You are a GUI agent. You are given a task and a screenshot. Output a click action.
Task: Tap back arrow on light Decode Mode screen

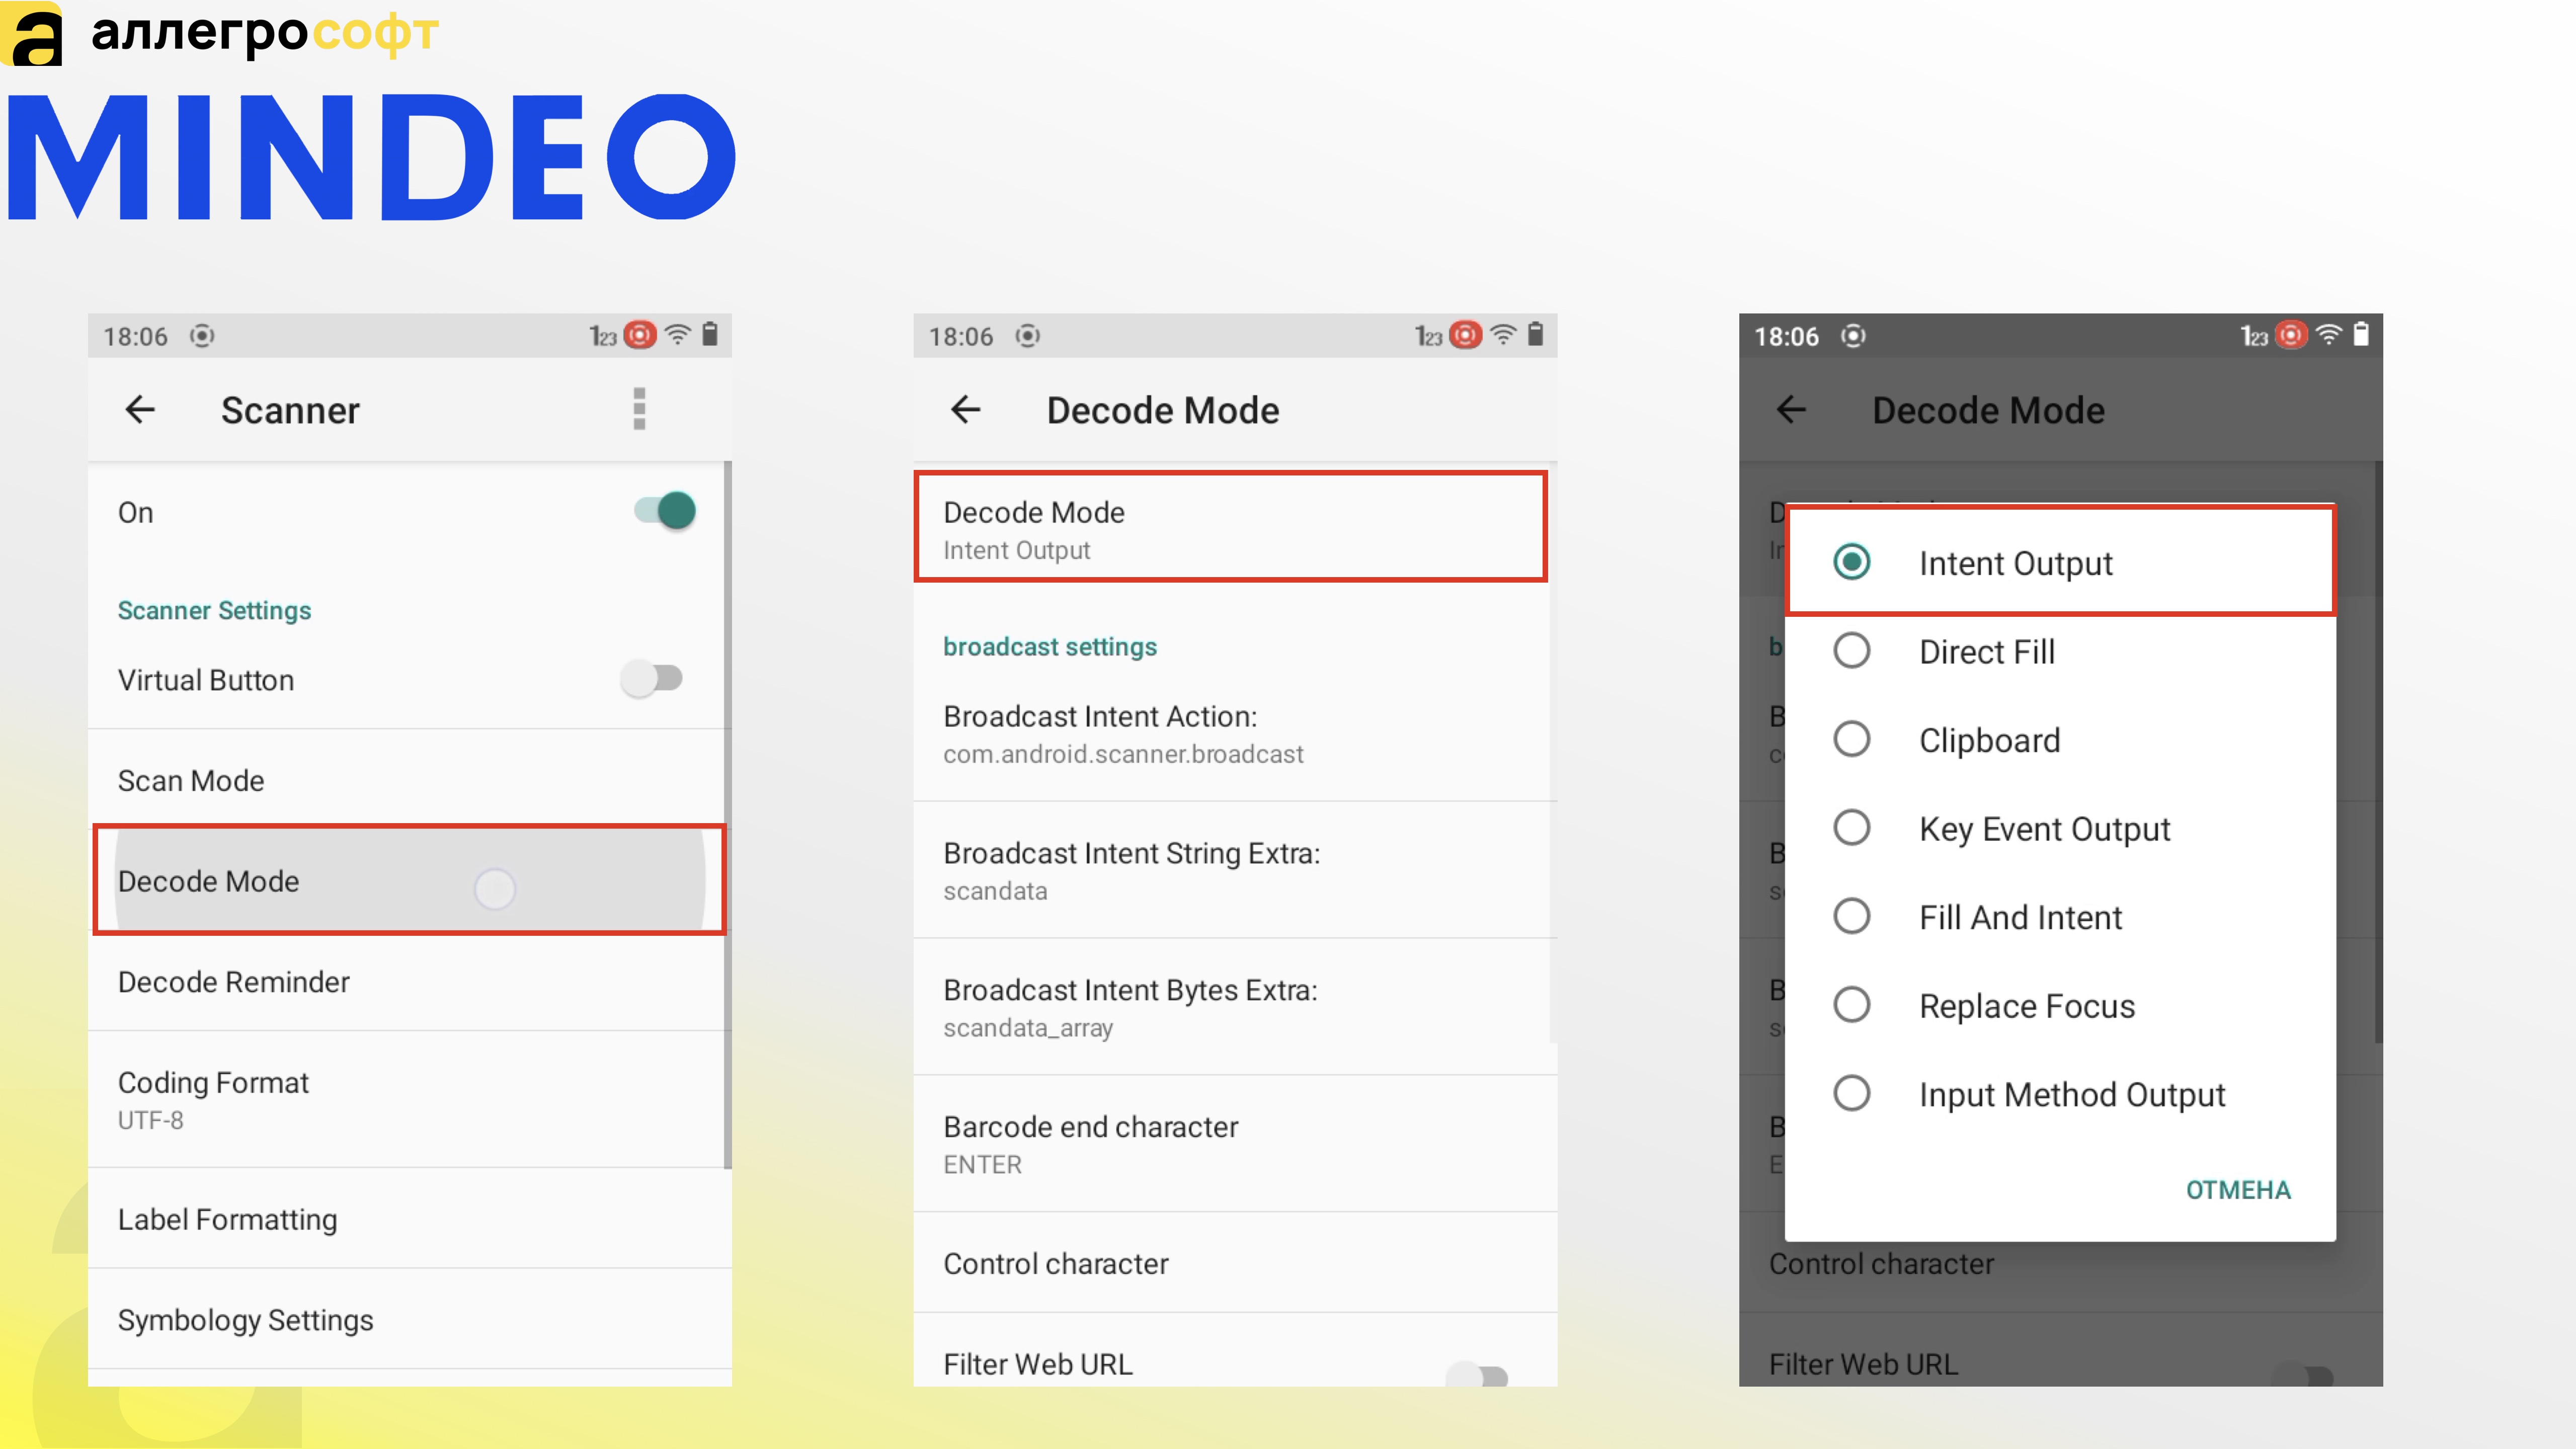pyautogui.click(x=965, y=409)
